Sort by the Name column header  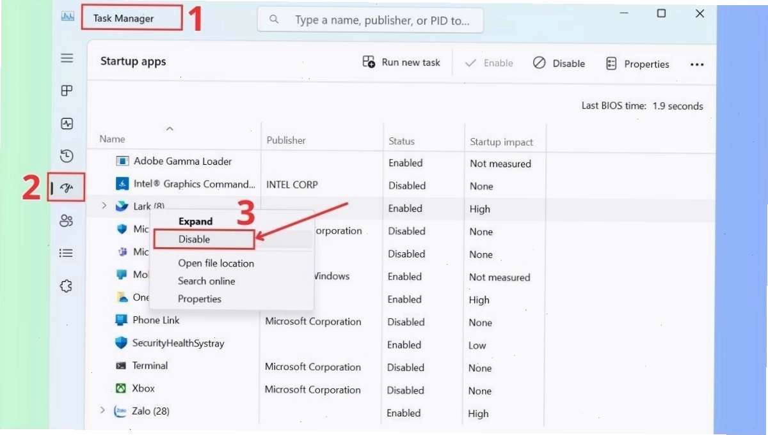(113, 139)
